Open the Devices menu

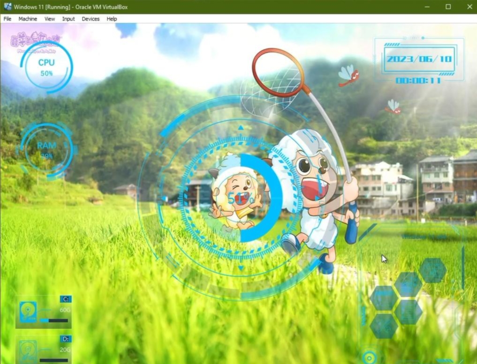(91, 19)
